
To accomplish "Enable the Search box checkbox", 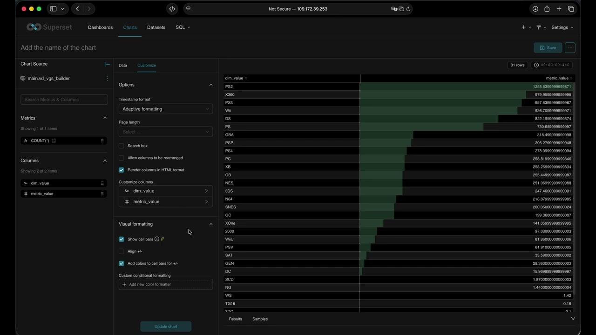I will point(122,146).
